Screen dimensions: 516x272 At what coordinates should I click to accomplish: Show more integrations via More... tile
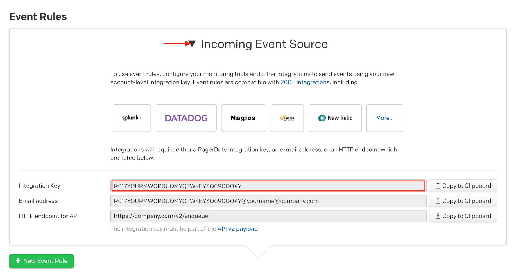[385, 118]
